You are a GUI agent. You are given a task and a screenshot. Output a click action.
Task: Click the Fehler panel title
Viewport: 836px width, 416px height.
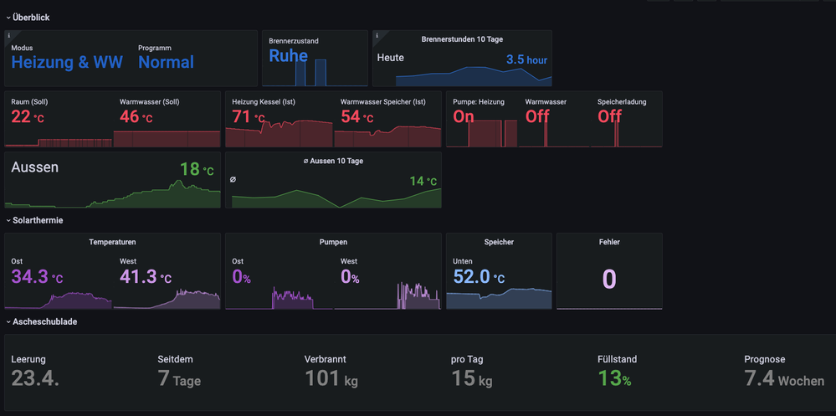(609, 242)
